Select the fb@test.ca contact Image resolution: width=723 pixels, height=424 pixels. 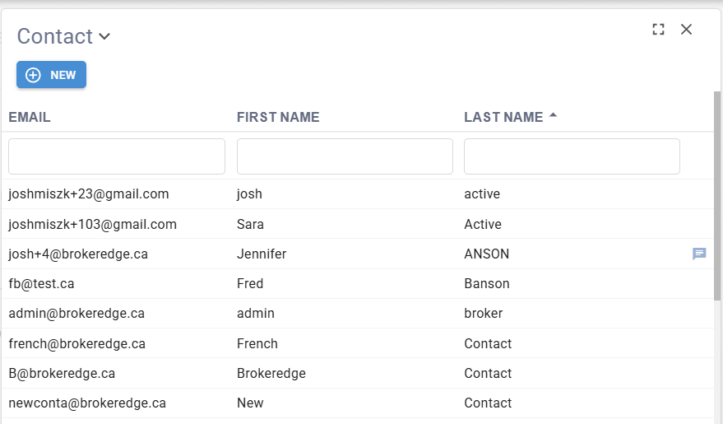coord(358,284)
